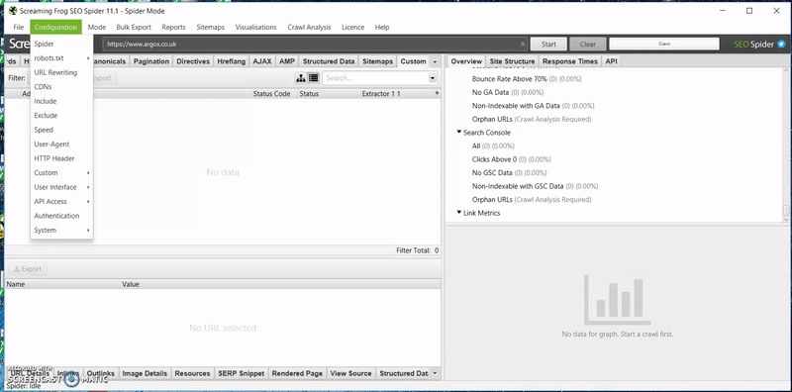Open the Resources bottom tab
Viewport: 792px width, 392px height.
click(x=192, y=373)
